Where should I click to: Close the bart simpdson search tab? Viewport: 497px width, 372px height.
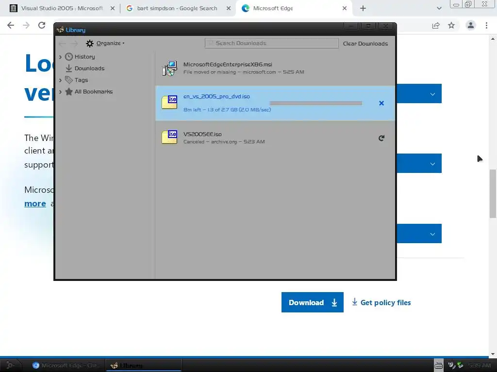(229, 9)
